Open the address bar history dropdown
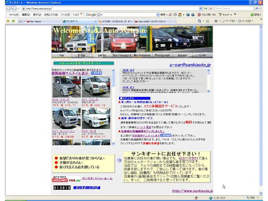 click(201, 8)
